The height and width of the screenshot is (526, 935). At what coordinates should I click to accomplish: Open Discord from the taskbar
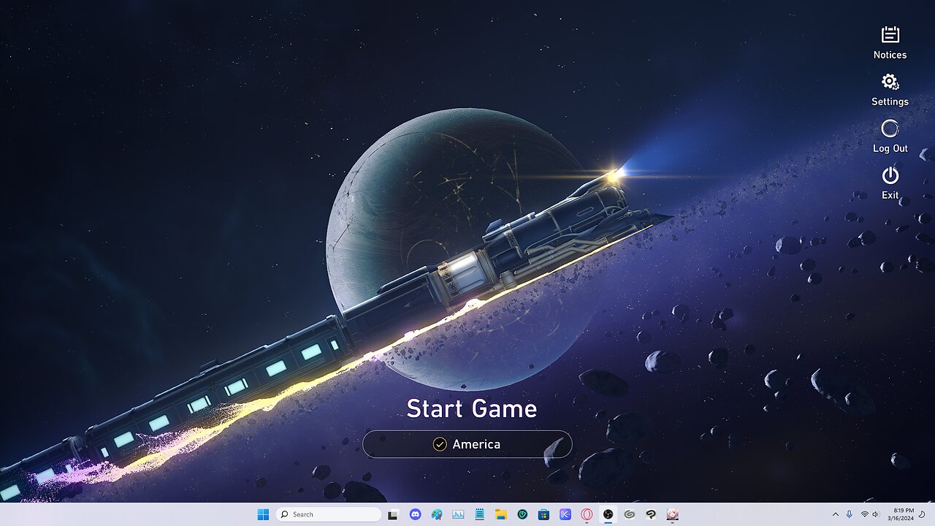point(415,514)
